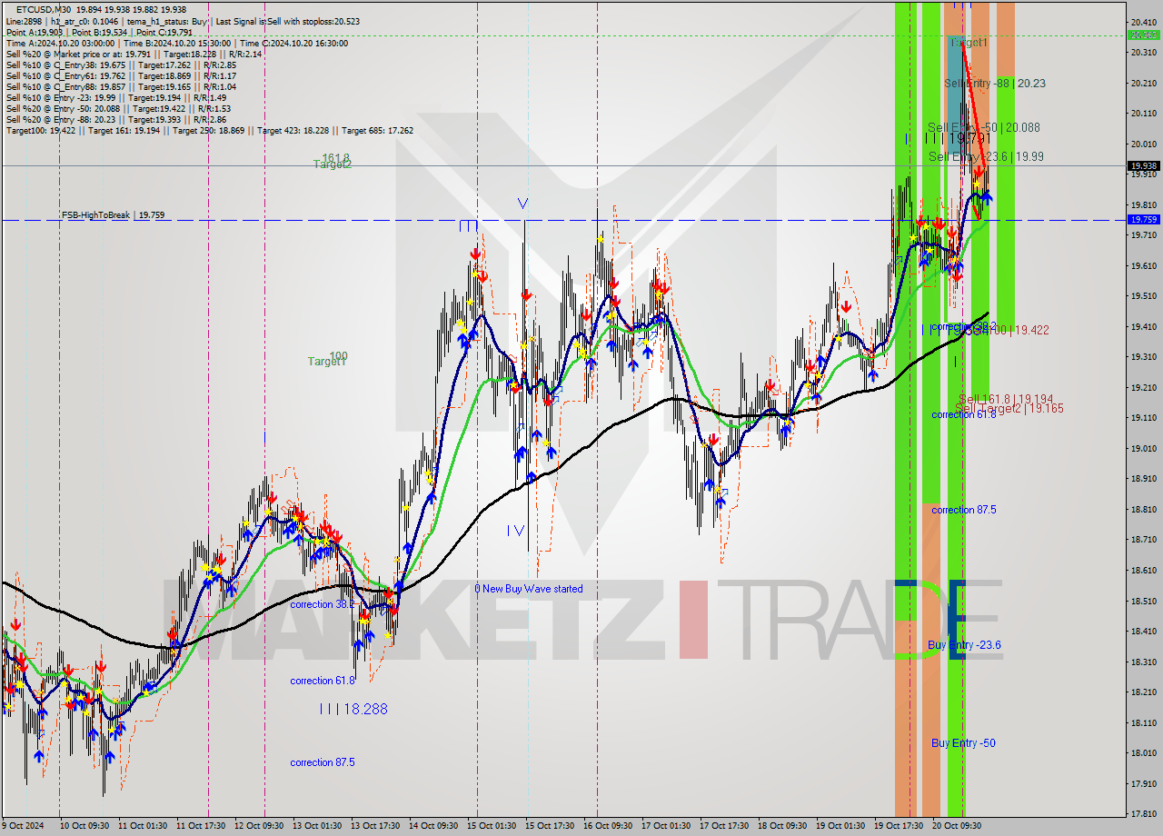
Task: Click the '12 Oct 09:30' time label
Action: (x=259, y=826)
